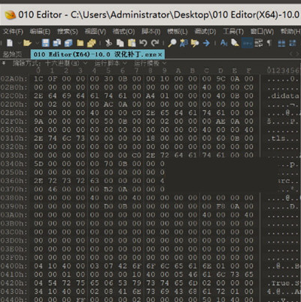This screenshot has height=302, width=301.
Task: Expand the Open file dropdown arrow
Action: click(x=37, y=43)
